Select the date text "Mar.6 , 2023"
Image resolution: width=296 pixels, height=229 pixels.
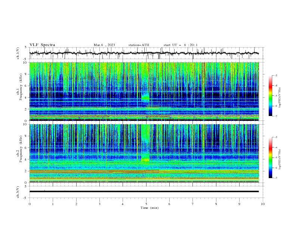[x=104, y=45]
